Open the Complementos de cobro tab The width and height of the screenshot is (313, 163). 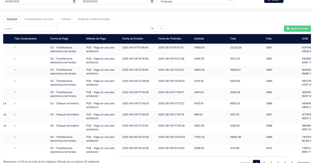click(39, 19)
